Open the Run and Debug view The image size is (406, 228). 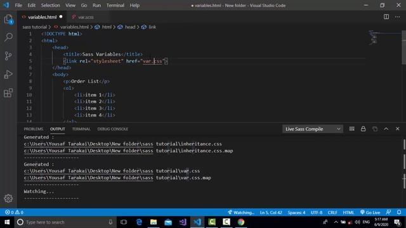[8, 75]
